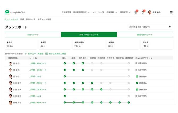Click the green check beside 評価待ち
This screenshot has height=113, width=178.
pyautogui.click(x=137, y=76)
